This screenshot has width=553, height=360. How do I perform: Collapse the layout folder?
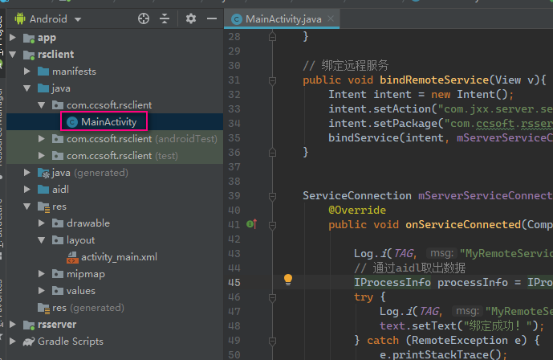[41, 240]
